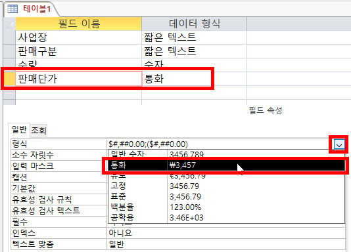Image resolution: width=351 pixels, height=252 pixels.
Task: Open the 일반 properties tab
Action: click(19, 129)
